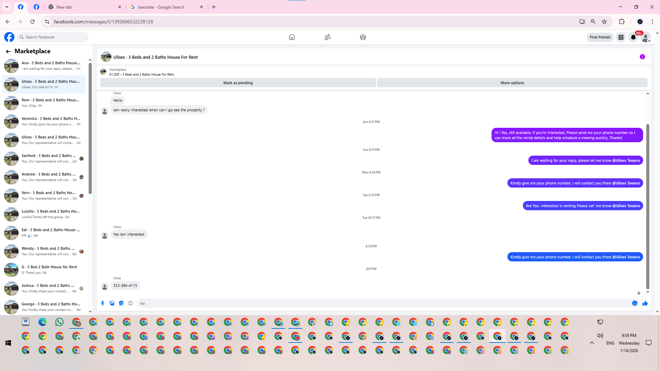Open the Facebook menu grid icon
Screen dimensions: 660x371
[621, 37]
